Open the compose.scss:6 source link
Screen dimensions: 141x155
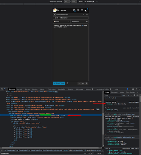pyautogui.click(x=134, y=102)
